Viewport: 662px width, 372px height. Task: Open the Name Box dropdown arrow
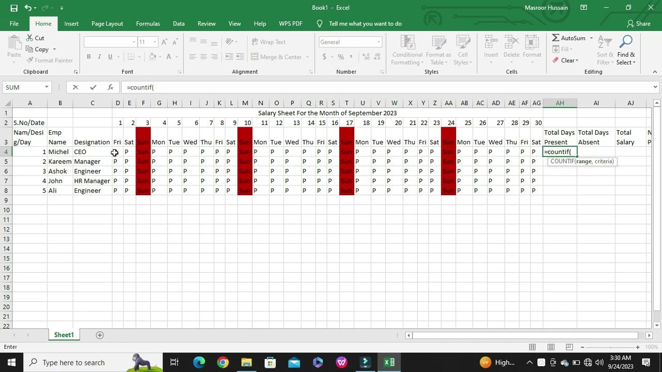tap(47, 87)
